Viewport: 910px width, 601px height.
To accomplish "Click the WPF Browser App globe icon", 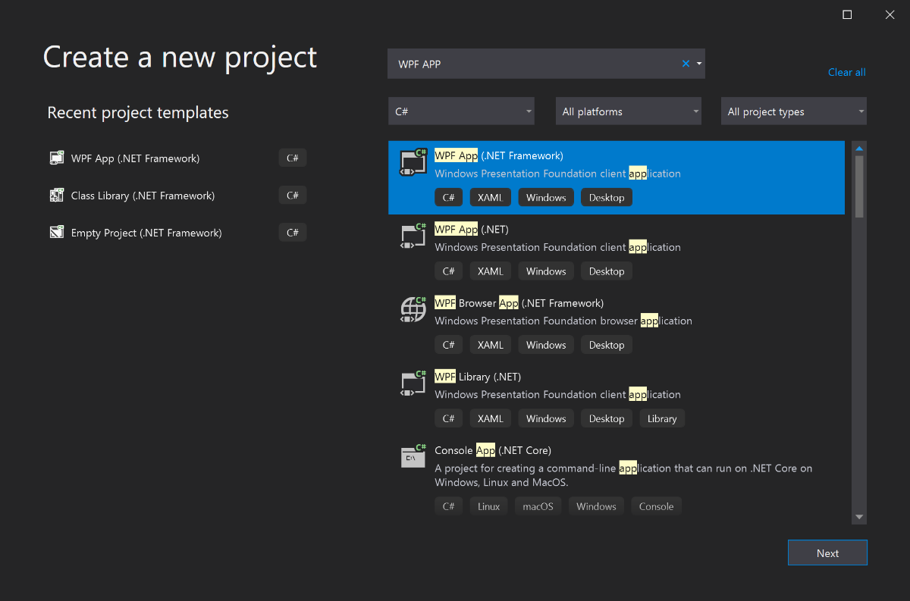I will (413, 309).
